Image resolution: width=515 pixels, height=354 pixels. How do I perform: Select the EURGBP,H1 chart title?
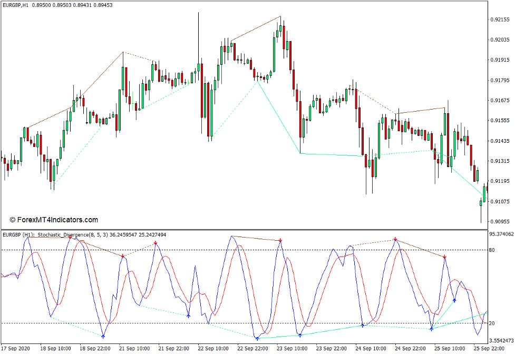click(16, 4)
